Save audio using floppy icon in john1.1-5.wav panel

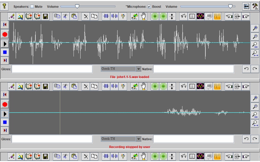click(45, 16)
